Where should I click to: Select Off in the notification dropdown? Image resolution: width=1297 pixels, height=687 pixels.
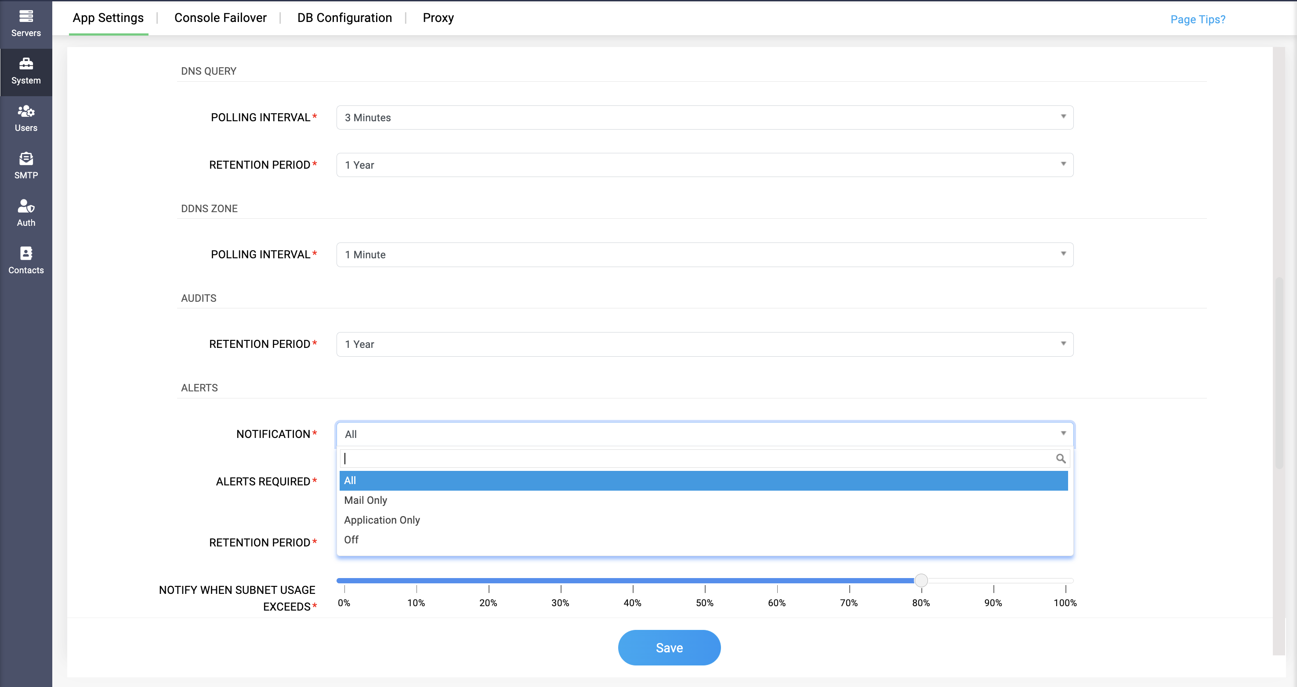pyautogui.click(x=351, y=539)
